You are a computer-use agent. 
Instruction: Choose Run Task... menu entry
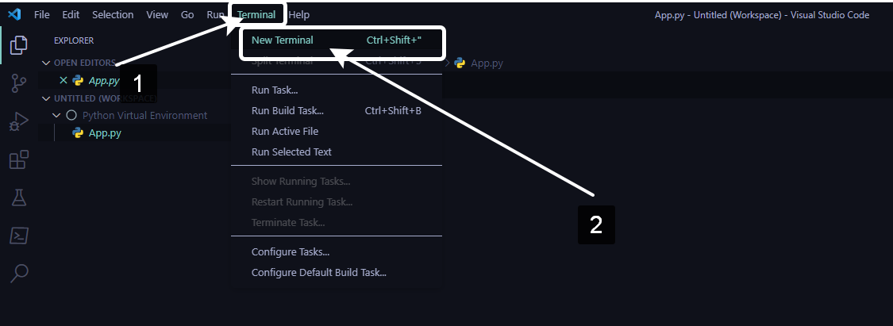tap(275, 90)
